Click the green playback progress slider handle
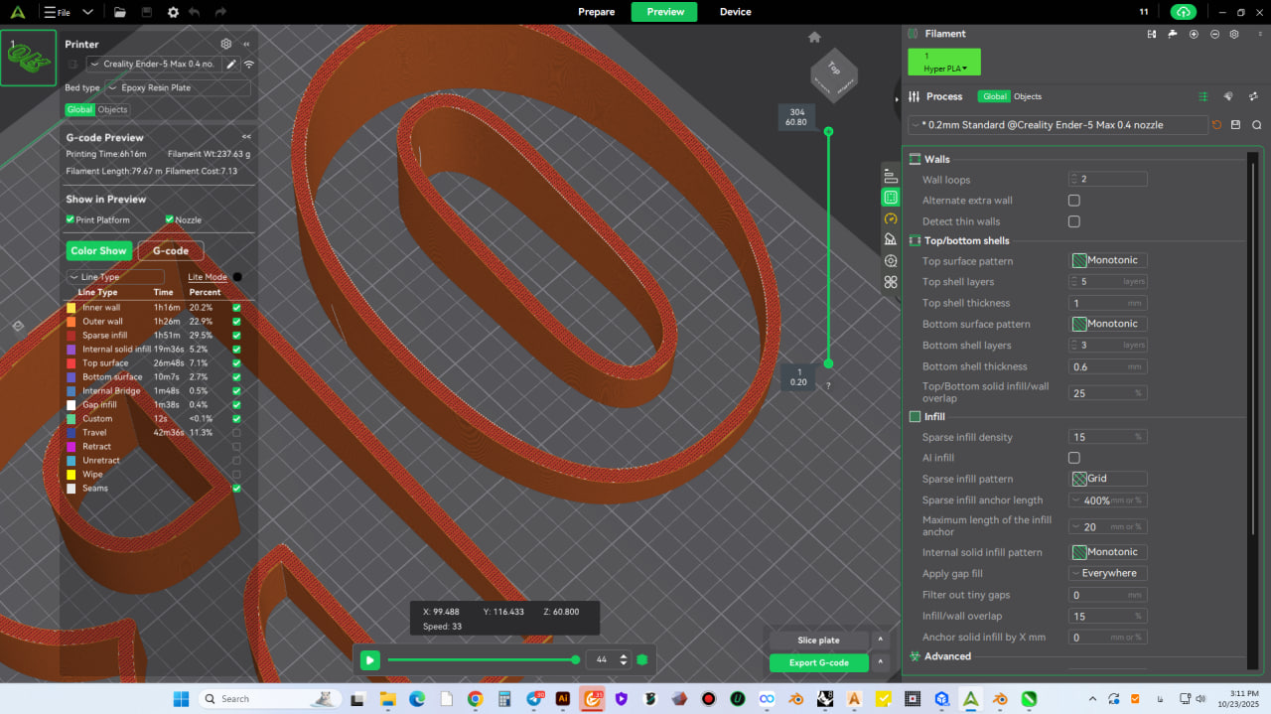Image resolution: width=1271 pixels, height=714 pixels. (x=576, y=660)
